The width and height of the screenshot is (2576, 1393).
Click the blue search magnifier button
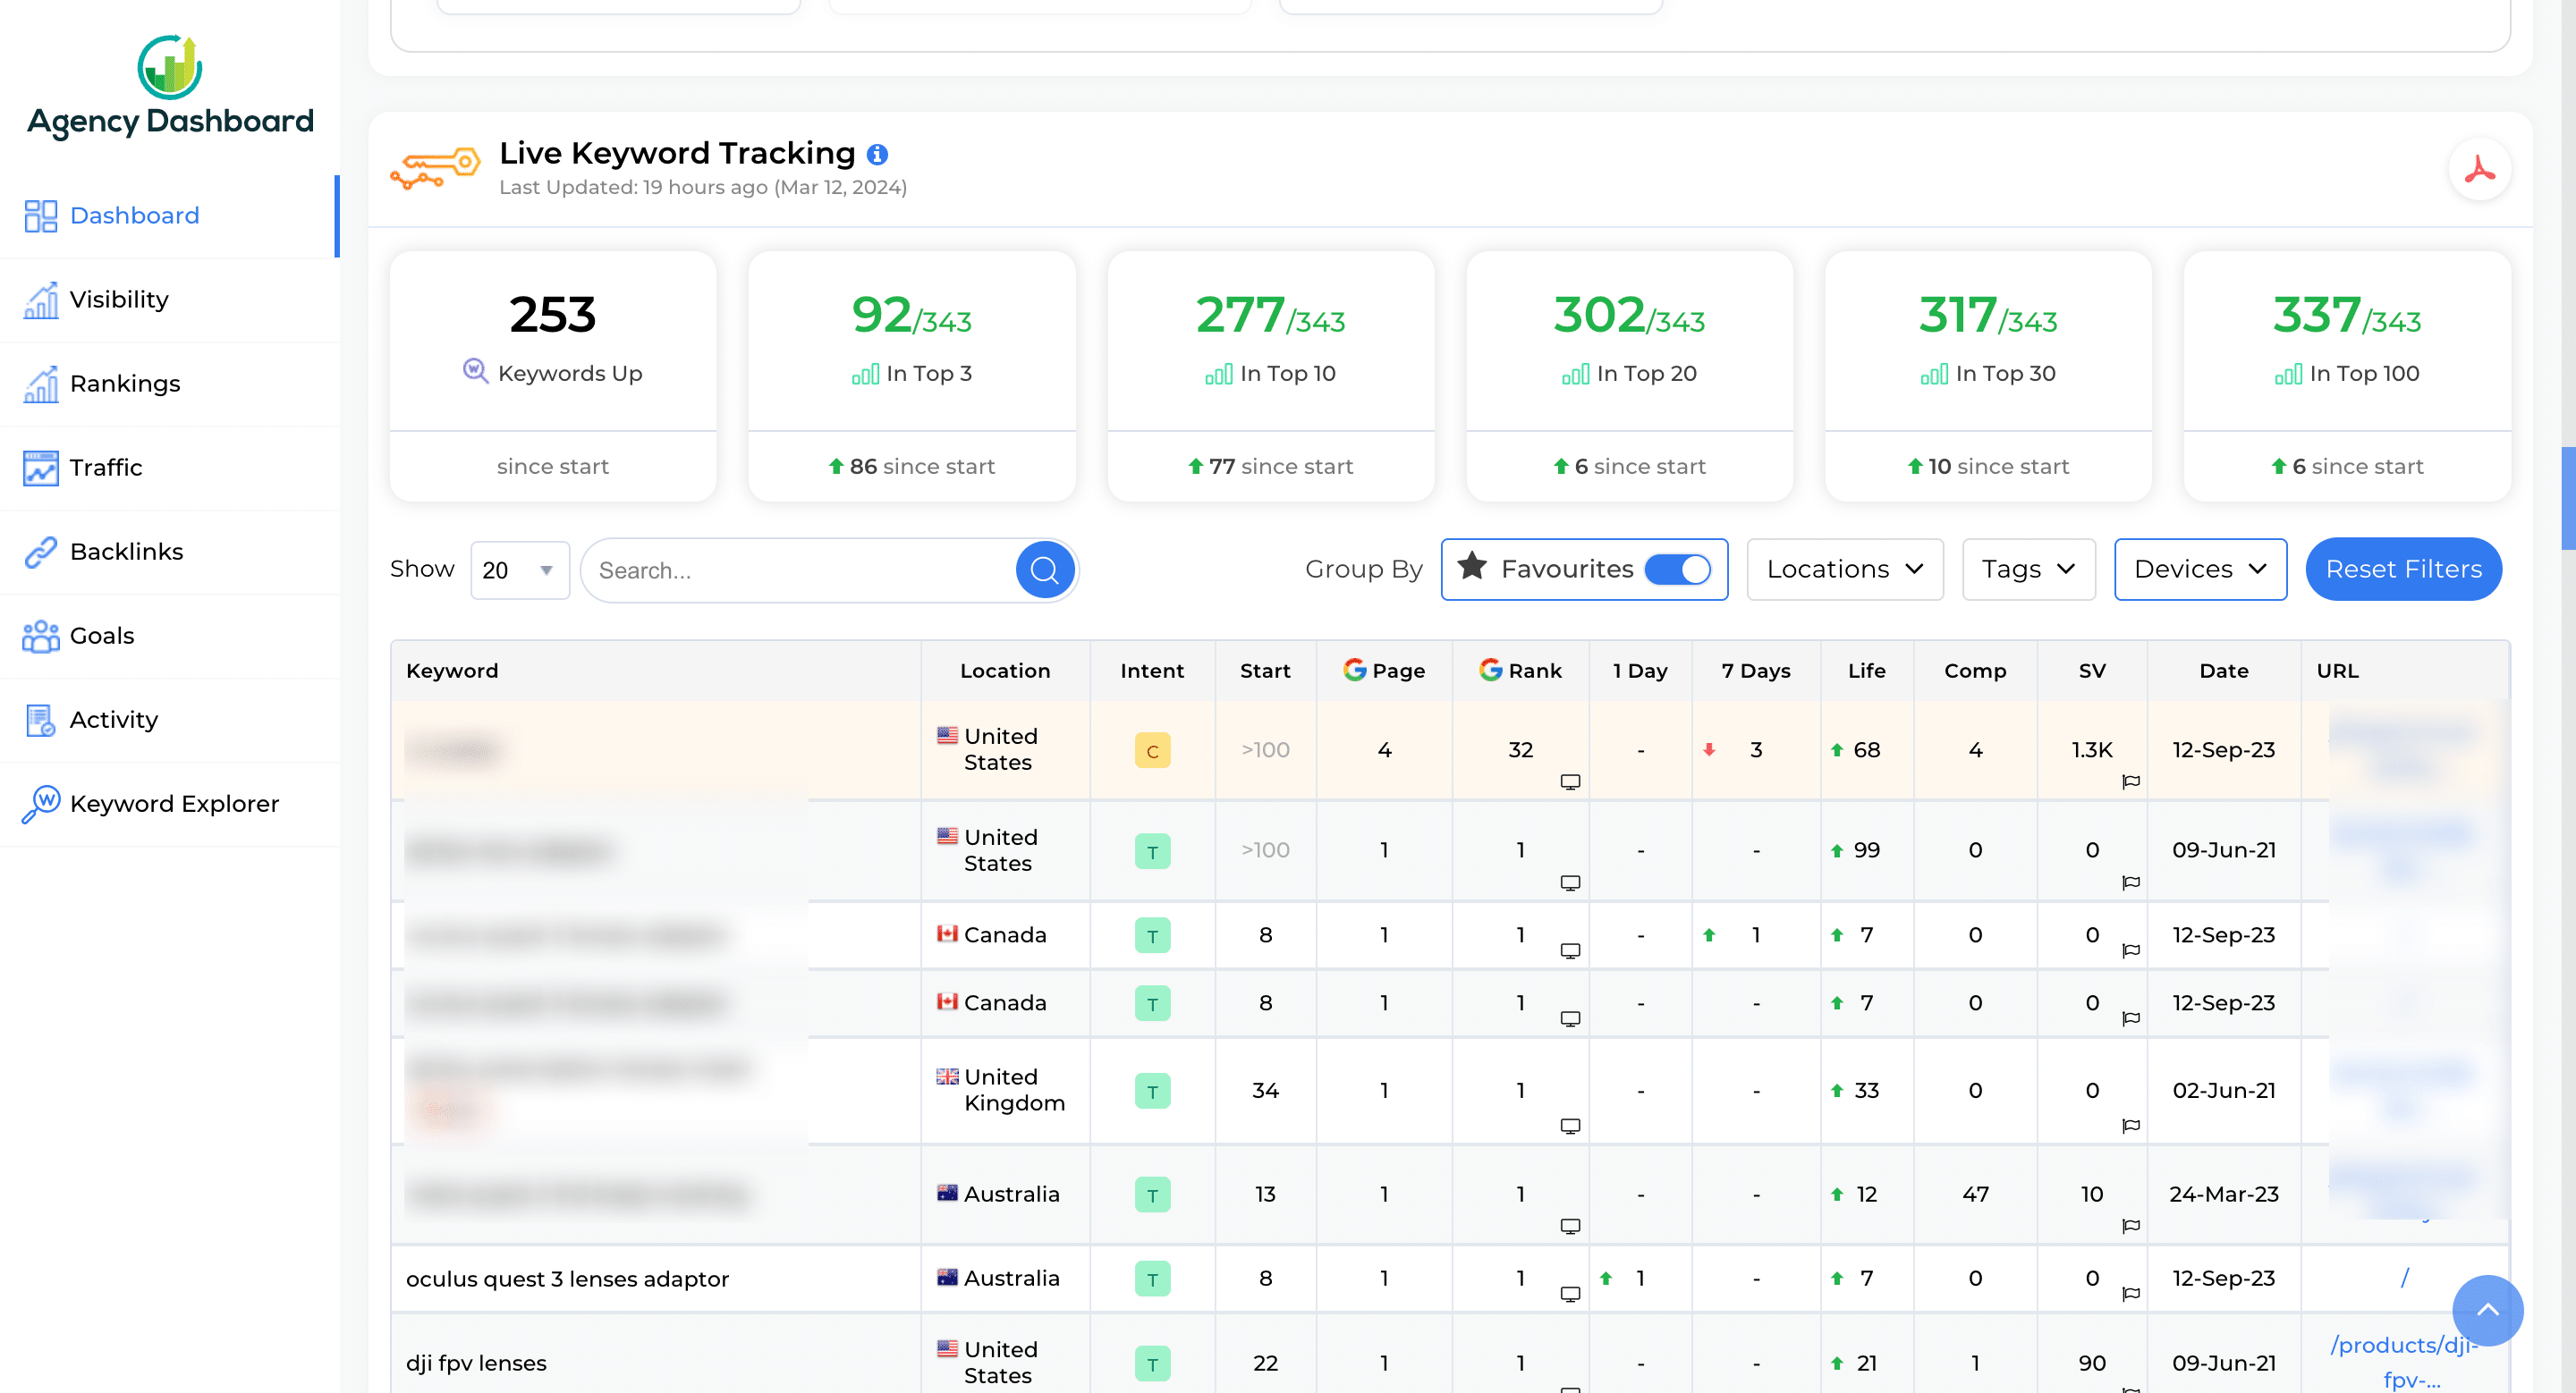coord(1044,570)
